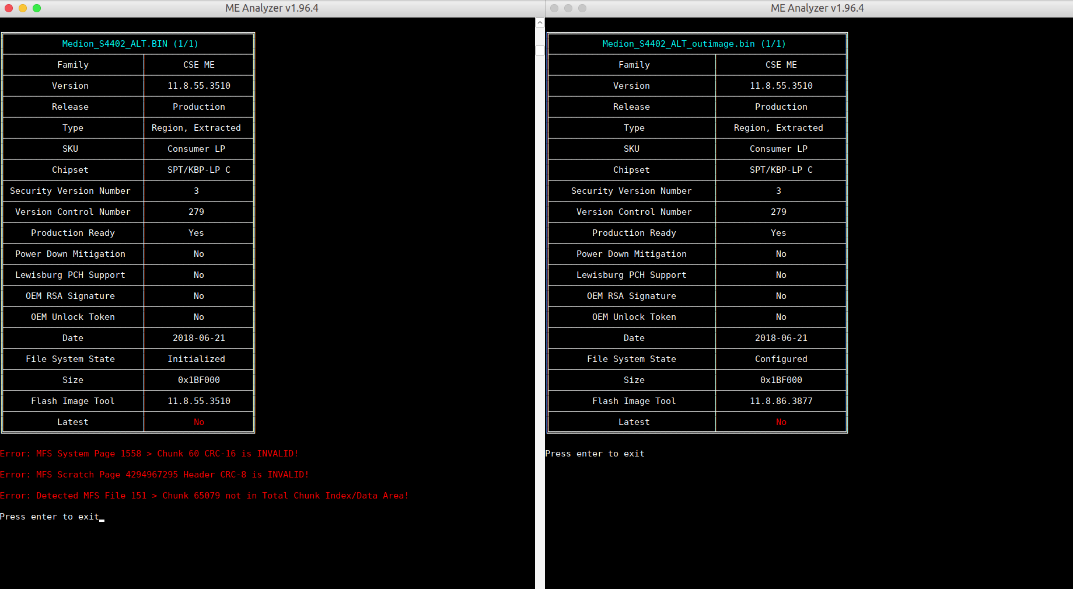Click 'OEM RSA Signature' label in ALT.BIN table

click(71, 296)
